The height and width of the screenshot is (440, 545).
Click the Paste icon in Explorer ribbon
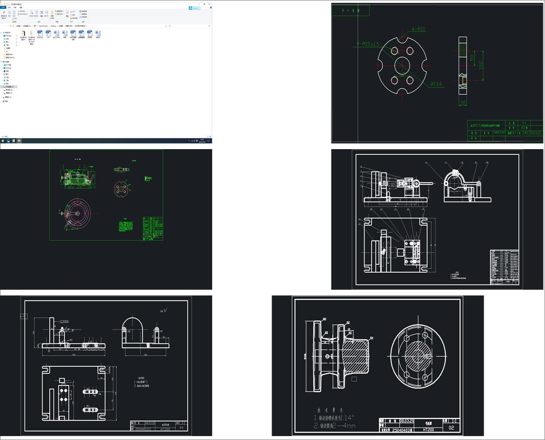[x=14, y=12]
